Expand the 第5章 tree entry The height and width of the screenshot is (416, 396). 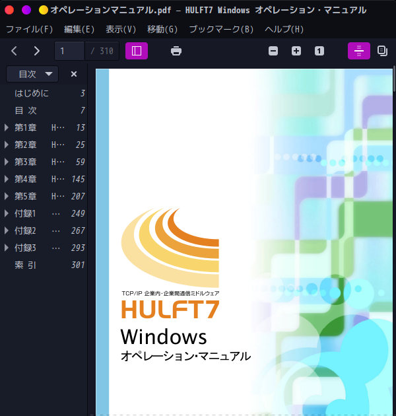click(x=7, y=196)
